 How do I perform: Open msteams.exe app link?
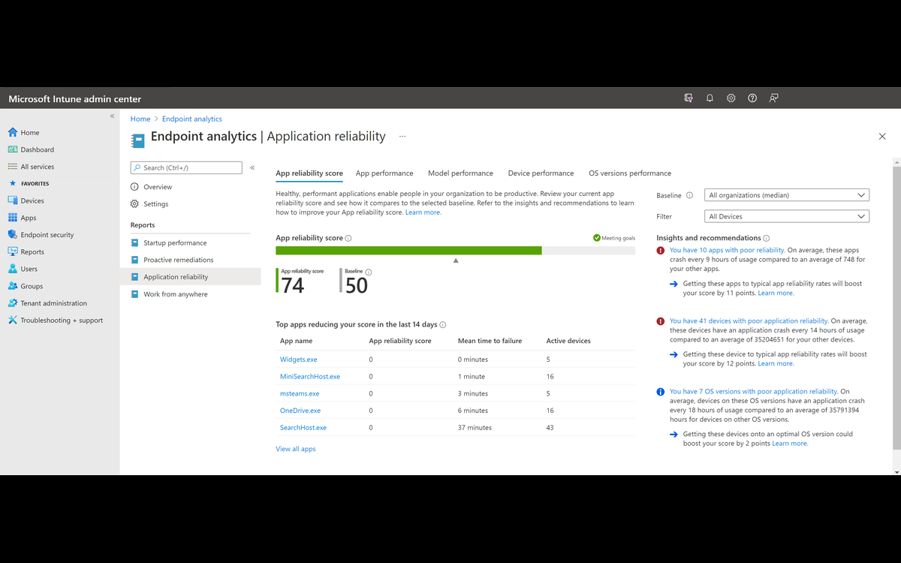(x=300, y=393)
